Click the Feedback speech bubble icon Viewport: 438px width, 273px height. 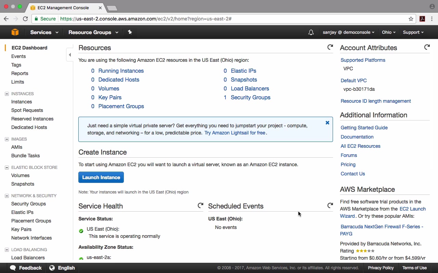click(13, 268)
